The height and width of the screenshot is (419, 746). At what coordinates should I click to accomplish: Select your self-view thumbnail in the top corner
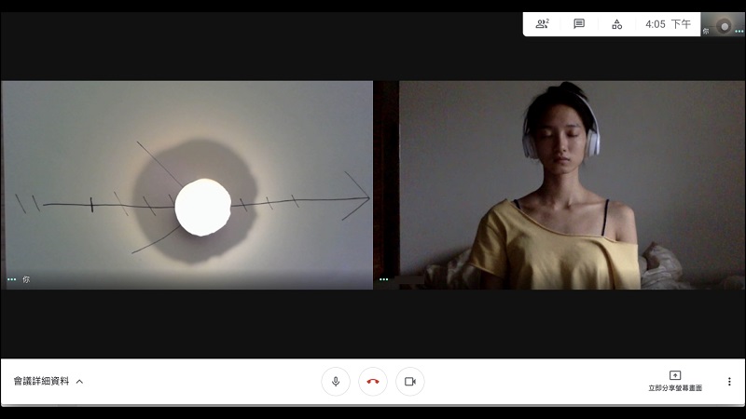click(x=723, y=24)
